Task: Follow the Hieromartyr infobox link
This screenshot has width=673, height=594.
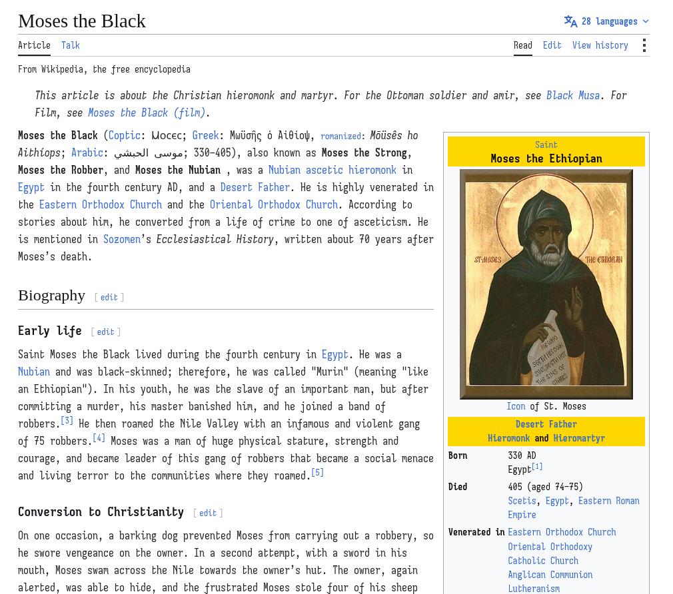Action: pyautogui.click(x=579, y=438)
